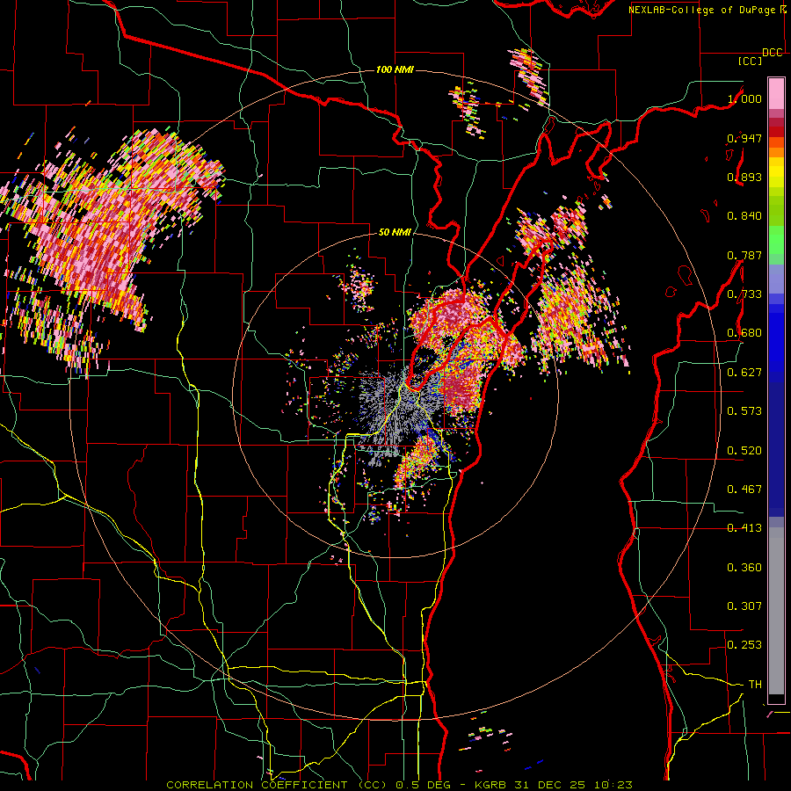The height and width of the screenshot is (791, 791).
Task: Click the 50 NMI range ring label
Action: coord(395,232)
